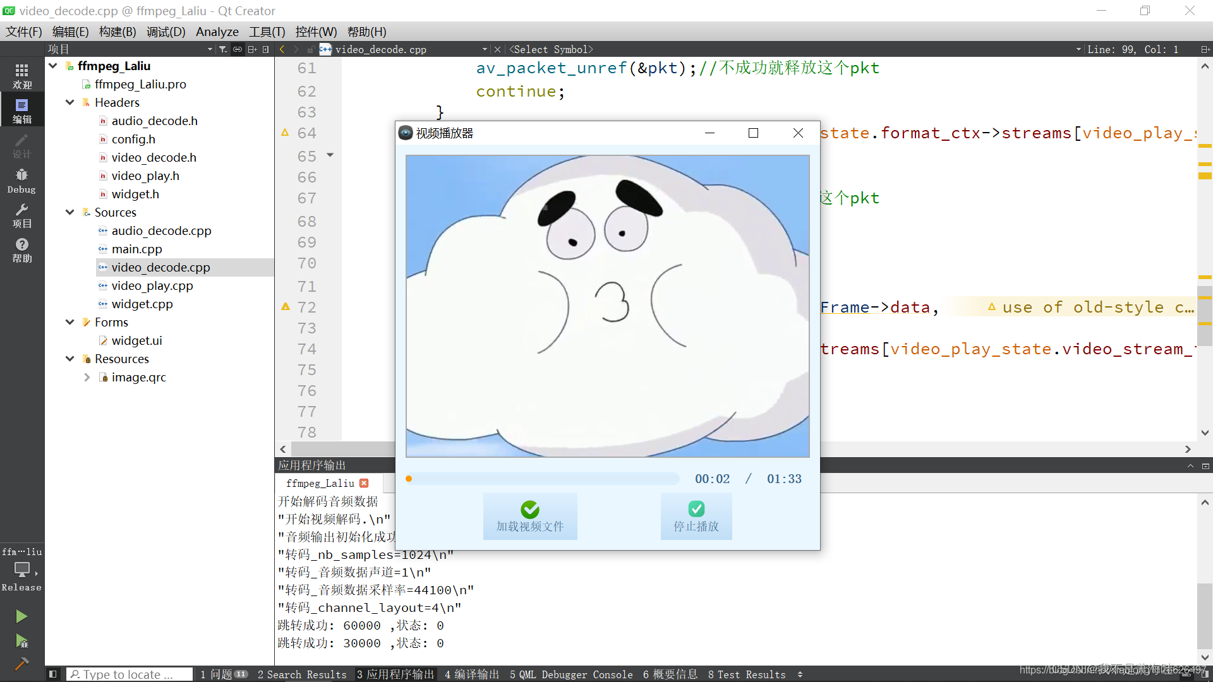Click the '停止播放' stop playback button
Image resolution: width=1213 pixels, height=682 pixels.
click(x=696, y=515)
